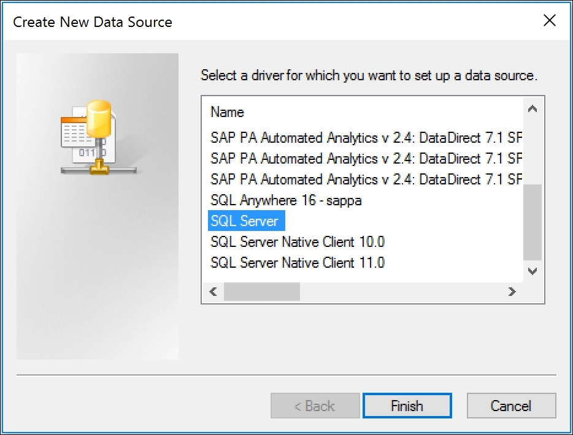The width and height of the screenshot is (573, 435).
Task: Click the grayed-out Back button
Action: tap(315, 406)
